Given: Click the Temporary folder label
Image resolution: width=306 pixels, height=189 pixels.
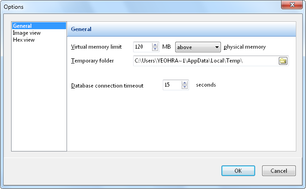Looking at the screenshot, I should tap(95, 61).
